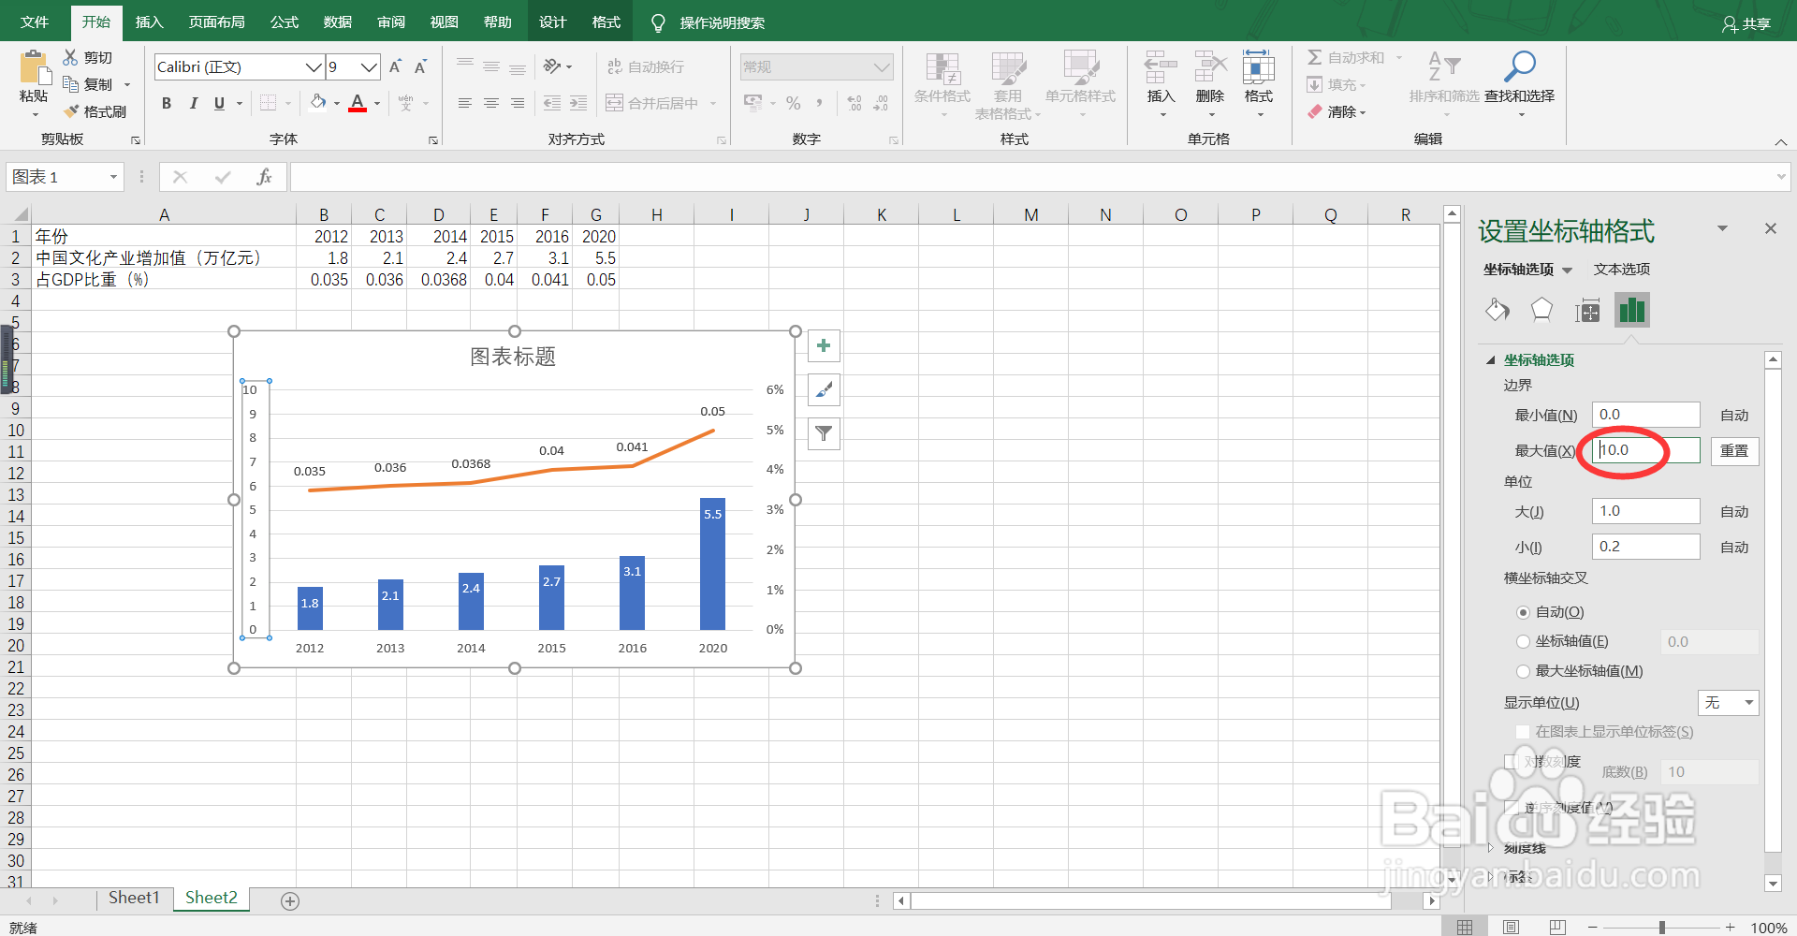Open Chart Styles brush button
Viewport: 1797px width, 936px height.
coord(824,389)
